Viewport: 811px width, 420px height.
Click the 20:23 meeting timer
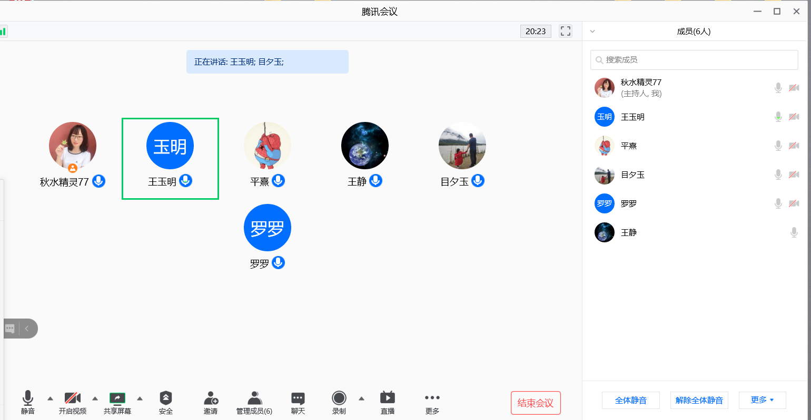(536, 31)
